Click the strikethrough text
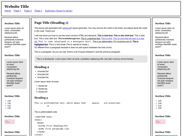The image size is (182, 136). tap(69, 39)
